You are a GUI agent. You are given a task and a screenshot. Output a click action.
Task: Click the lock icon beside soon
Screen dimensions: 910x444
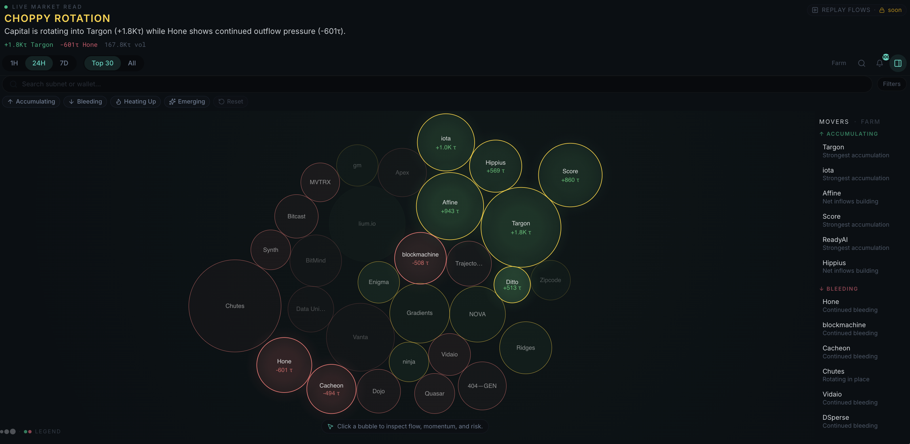click(x=882, y=10)
